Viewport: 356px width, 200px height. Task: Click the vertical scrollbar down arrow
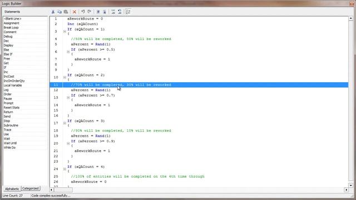point(351,185)
